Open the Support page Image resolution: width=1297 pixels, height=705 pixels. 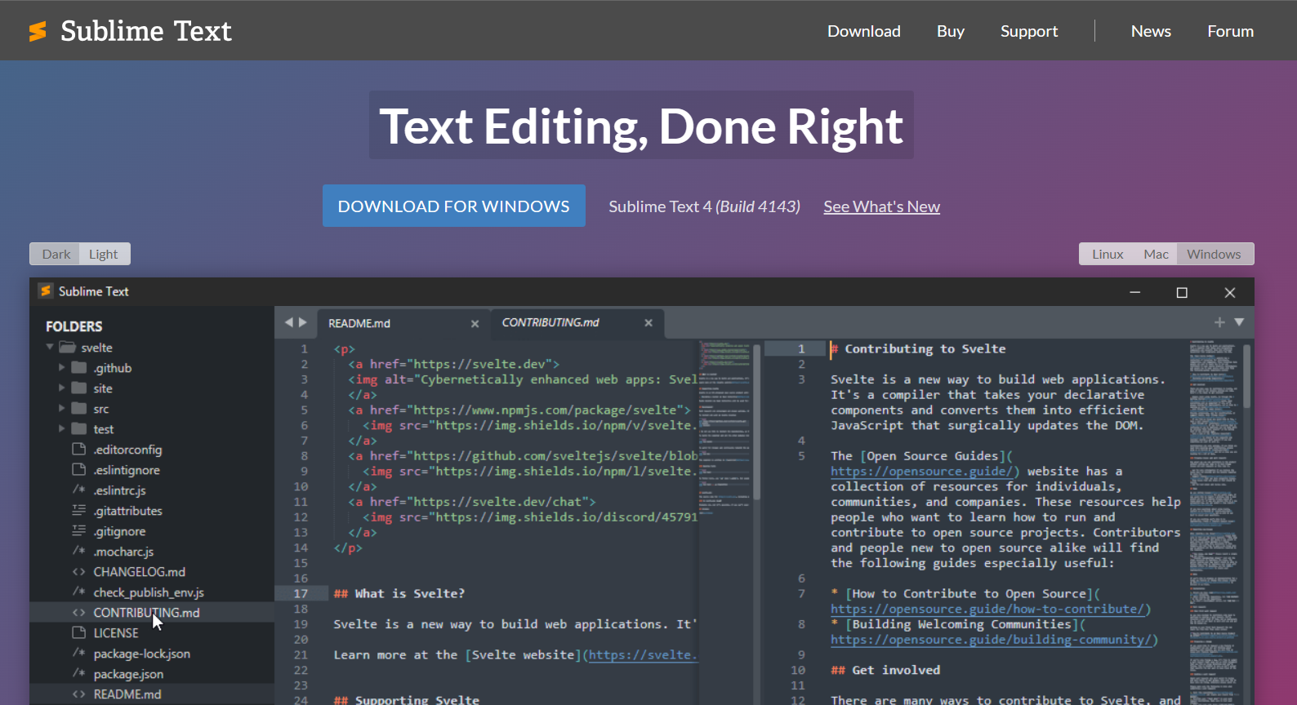point(1029,31)
